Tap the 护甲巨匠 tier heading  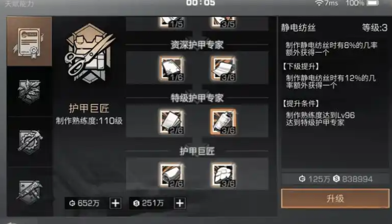(197, 151)
